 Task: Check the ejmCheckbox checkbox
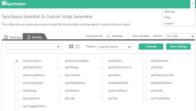[x=145, y=61]
